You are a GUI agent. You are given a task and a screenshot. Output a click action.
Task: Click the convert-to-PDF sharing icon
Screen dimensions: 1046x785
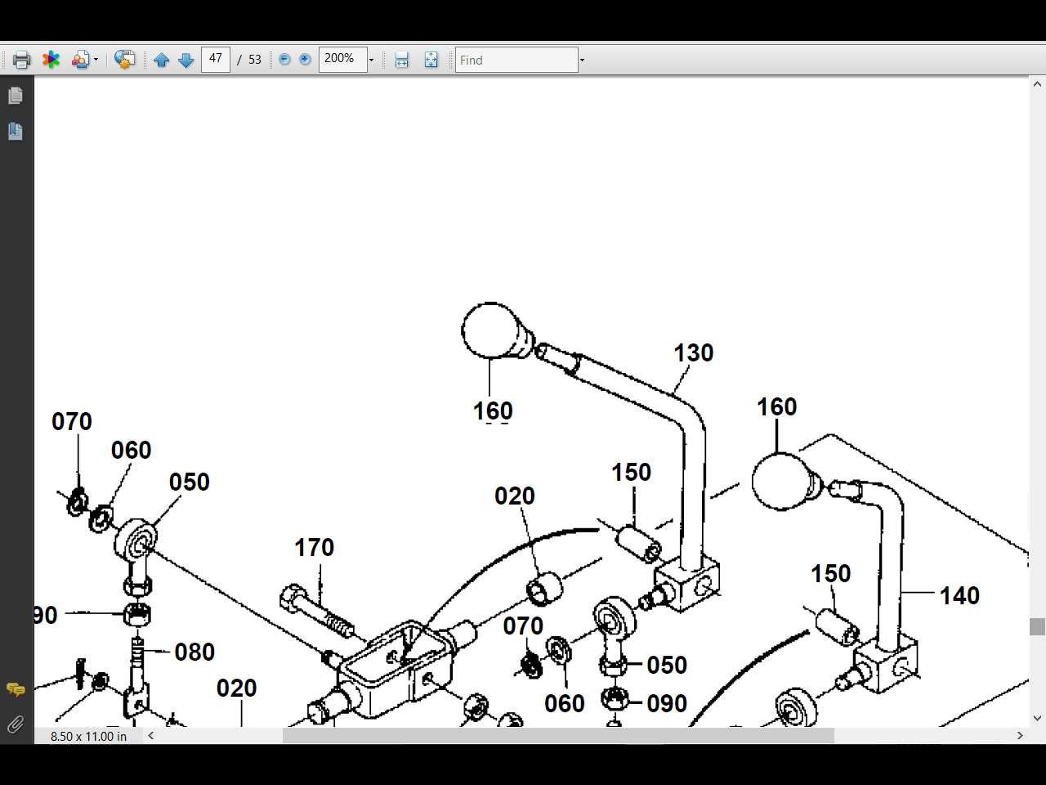click(x=81, y=59)
